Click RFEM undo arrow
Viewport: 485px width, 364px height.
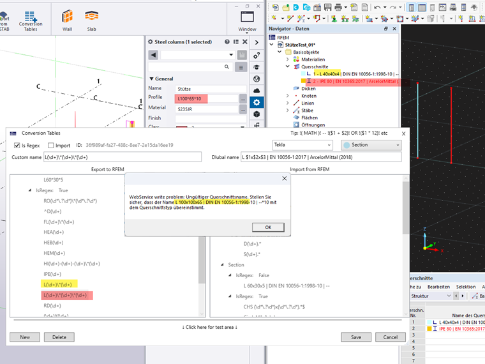377,7
